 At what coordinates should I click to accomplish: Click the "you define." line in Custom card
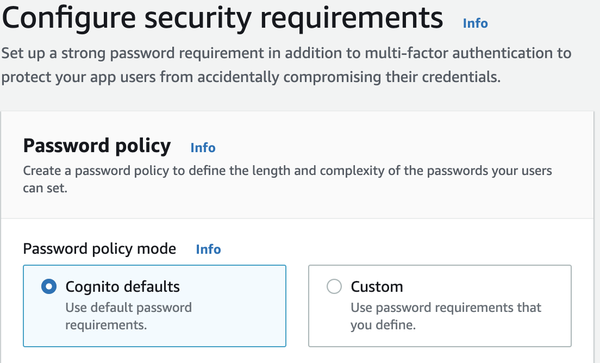click(383, 325)
